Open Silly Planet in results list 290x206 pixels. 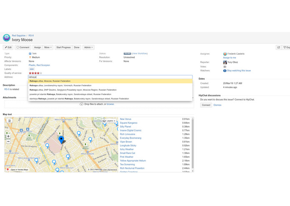pyautogui.click(x=126, y=127)
